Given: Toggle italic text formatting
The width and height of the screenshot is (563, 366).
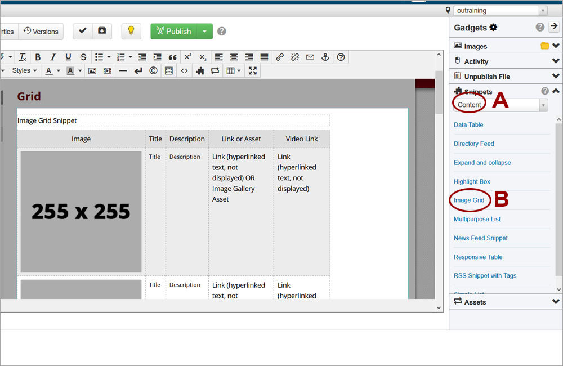Looking at the screenshot, I should click(x=53, y=57).
